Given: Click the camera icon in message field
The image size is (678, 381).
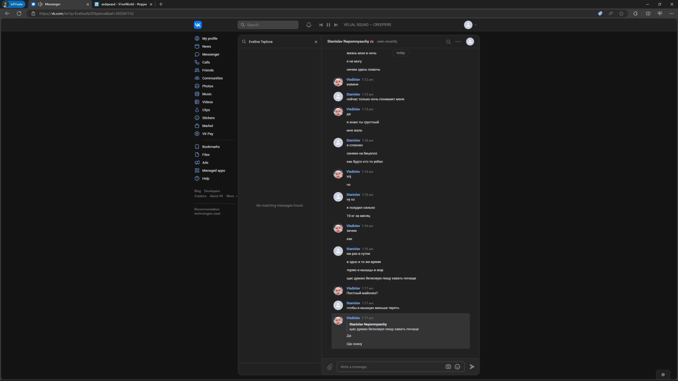Looking at the screenshot, I should (x=448, y=367).
